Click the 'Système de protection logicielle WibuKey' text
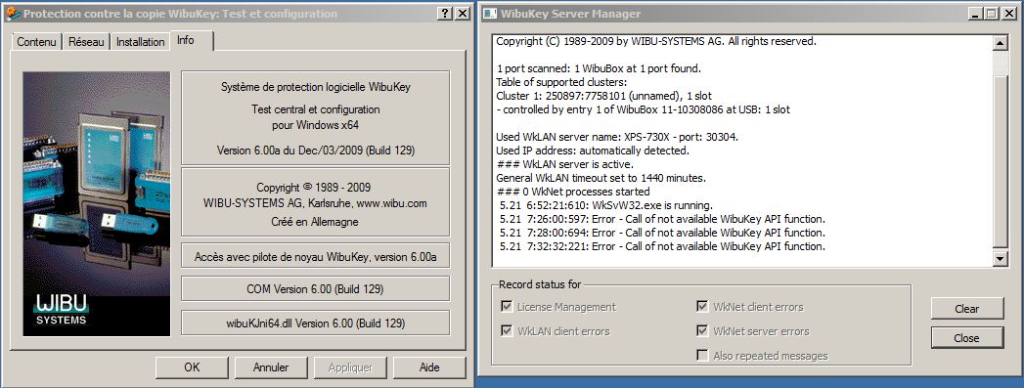 (x=316, y=87)
